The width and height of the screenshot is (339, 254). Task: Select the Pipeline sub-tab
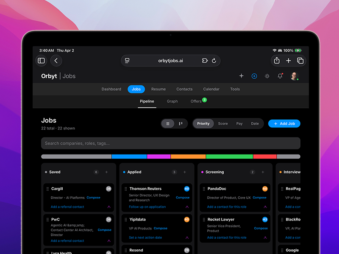tap(147, 101)
